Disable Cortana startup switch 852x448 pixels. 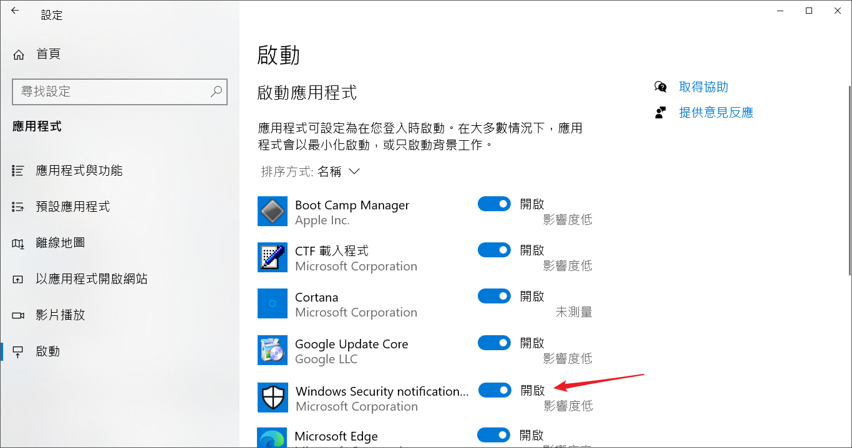click(495, 296)
